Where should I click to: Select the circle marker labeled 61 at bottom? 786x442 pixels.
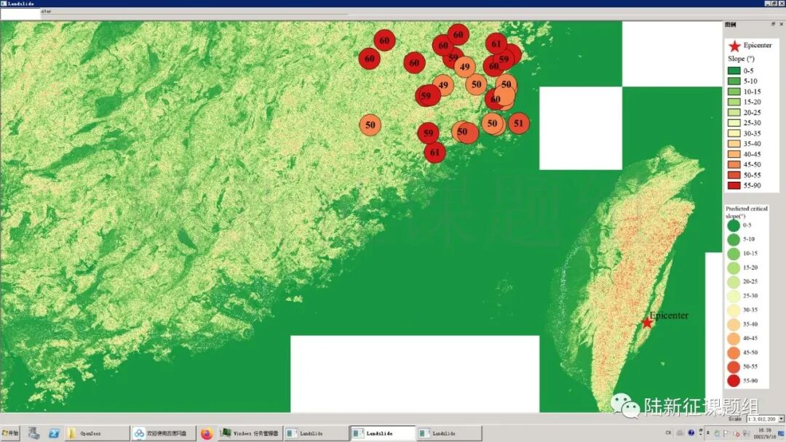coord(434,153)
